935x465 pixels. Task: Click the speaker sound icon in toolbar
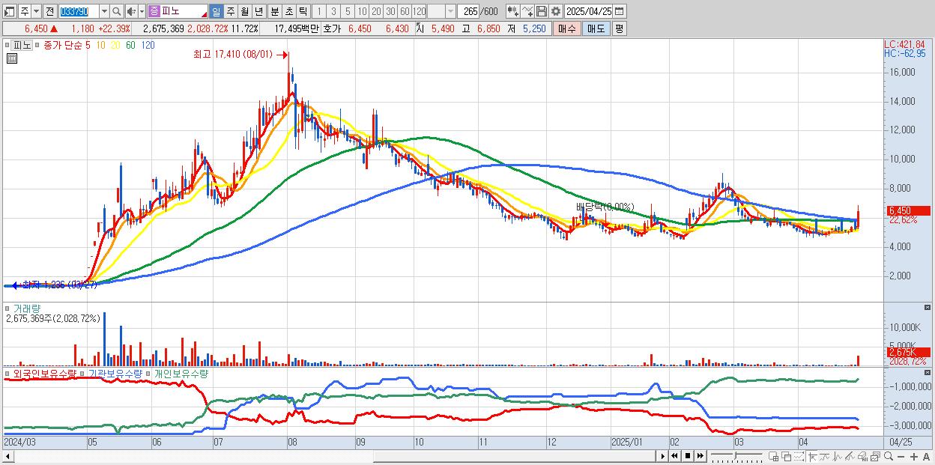[131, 11]
